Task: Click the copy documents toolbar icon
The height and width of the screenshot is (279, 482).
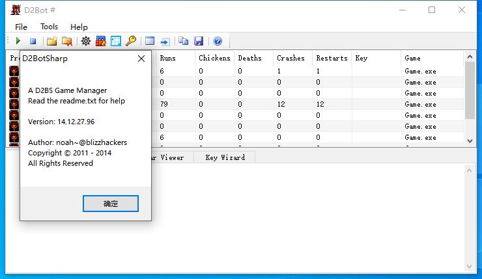Action: (x=184, y=42)
